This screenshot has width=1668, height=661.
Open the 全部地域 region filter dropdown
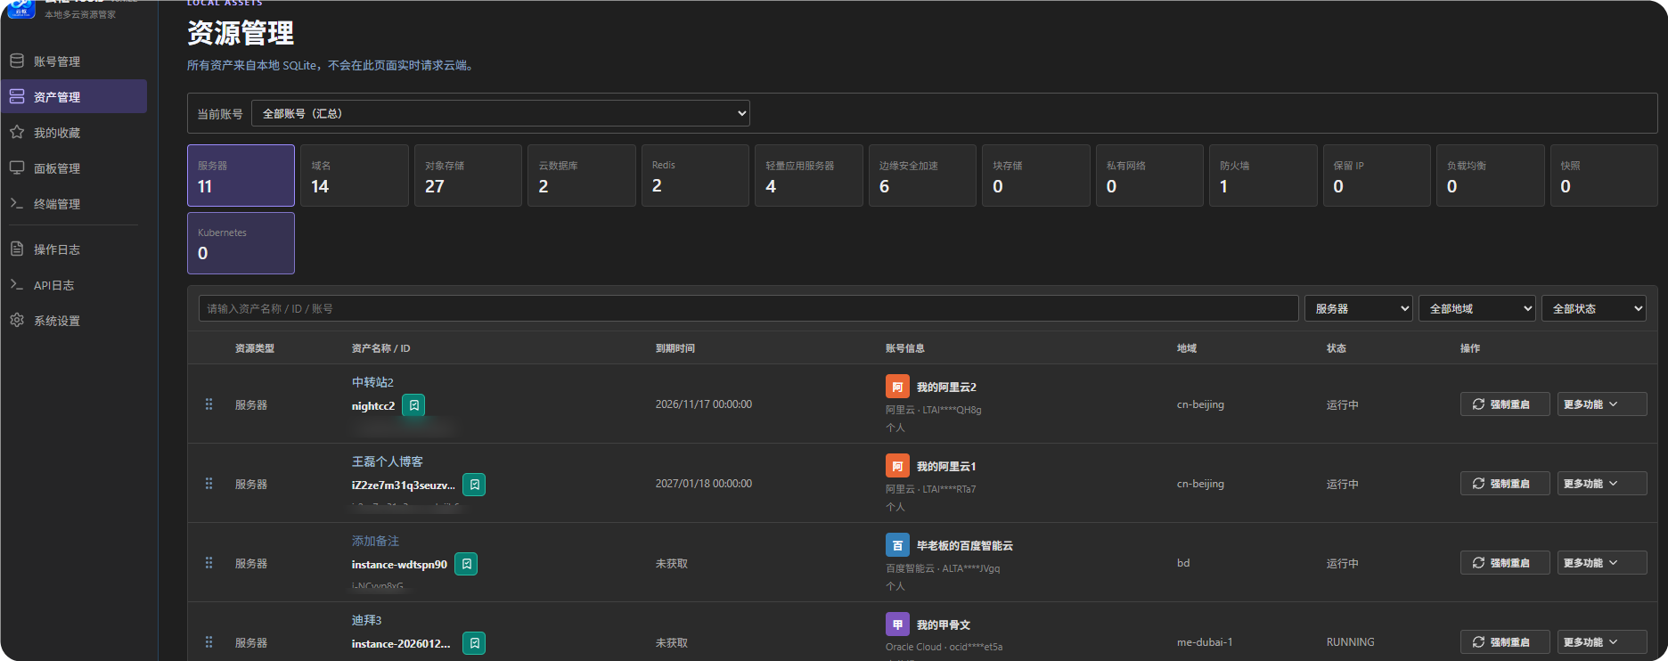coord(1477,308)
